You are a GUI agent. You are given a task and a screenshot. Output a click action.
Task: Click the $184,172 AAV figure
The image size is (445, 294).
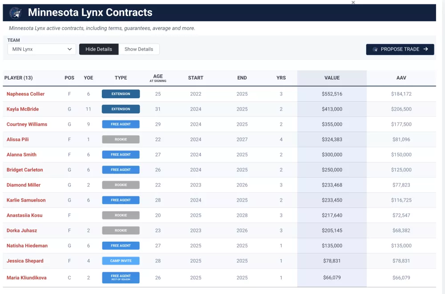(x=401, y=94)
